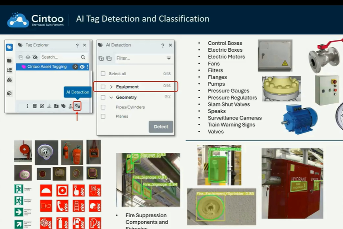The width and height of the screenshot is (343, 229).
Task: Click the red fire telephone sign icon
Action: (x=62, y=206)
